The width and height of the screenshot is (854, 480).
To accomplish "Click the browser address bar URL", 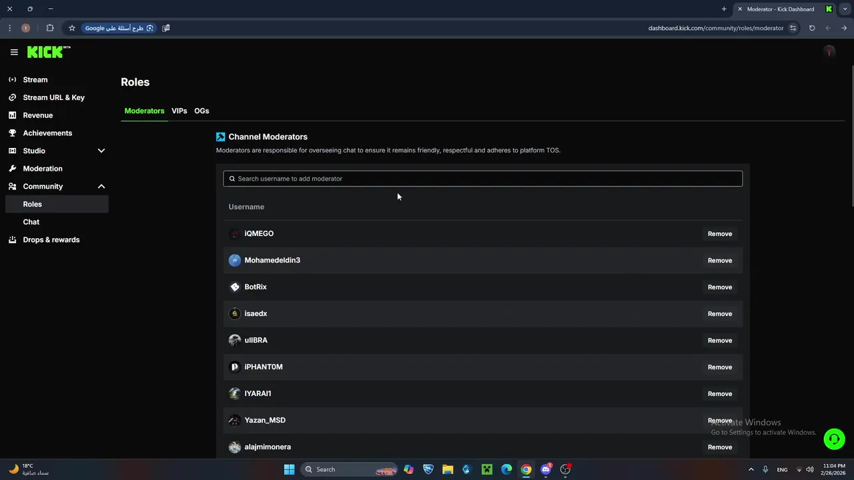I will click(x=716, y=28).
